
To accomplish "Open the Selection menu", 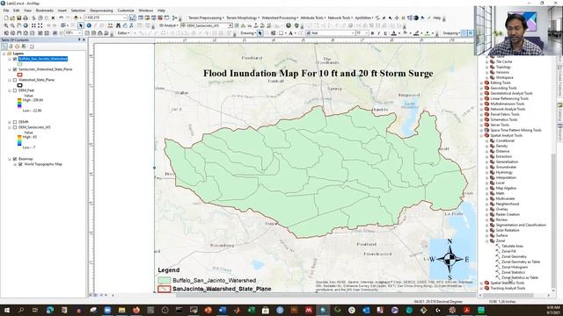I will 78,11.
